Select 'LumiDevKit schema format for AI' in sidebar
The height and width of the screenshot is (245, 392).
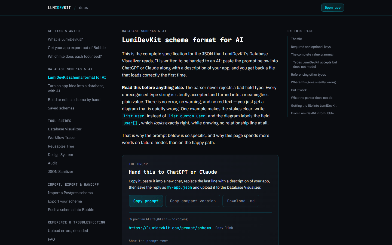click(77, 77)
